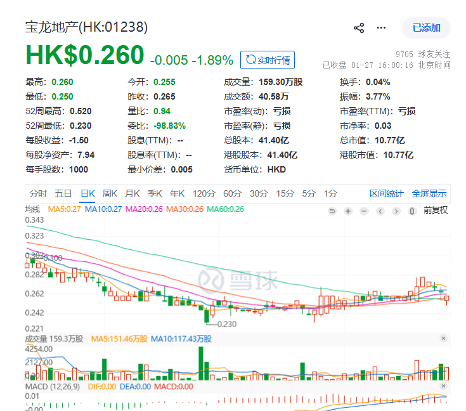Switch to the 周K weekly chart tab

coord(110,193)
